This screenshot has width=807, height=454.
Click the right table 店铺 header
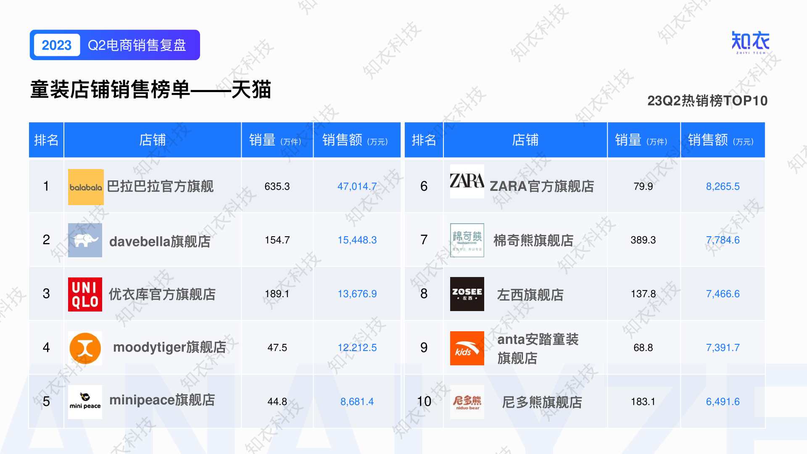pyautogui.click(x=525, y=140)
